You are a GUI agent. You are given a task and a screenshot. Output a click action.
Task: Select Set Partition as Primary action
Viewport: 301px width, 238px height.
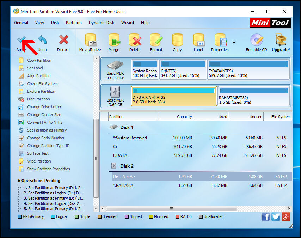(47, 130)
